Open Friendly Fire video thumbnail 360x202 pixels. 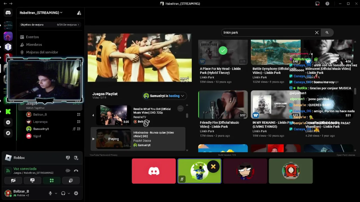[x=223, y=104]
